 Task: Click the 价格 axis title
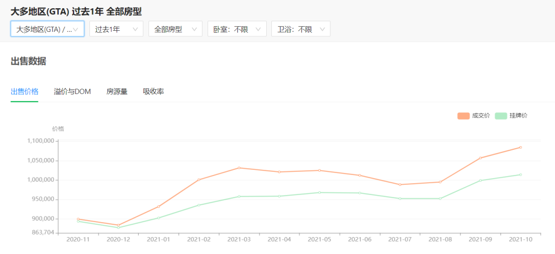click(x=58, y=129)
